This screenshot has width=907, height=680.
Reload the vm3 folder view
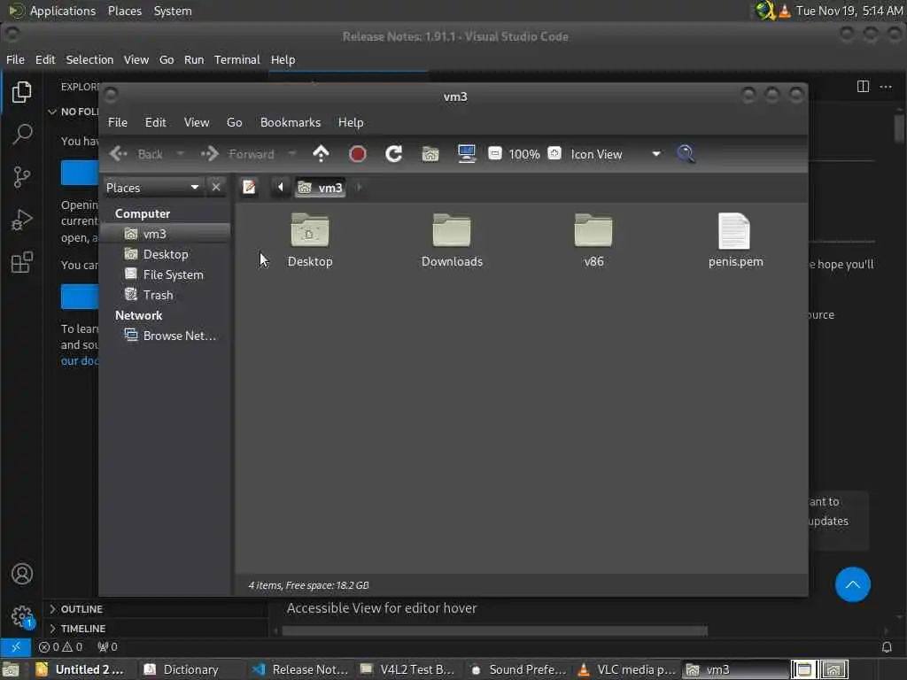(x=394, y=154)
